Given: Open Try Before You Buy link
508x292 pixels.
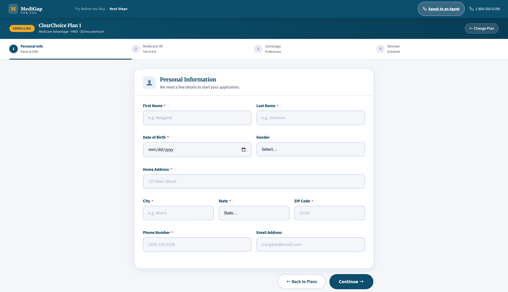Looking at the screenshot, I should [x=90, y=9].
